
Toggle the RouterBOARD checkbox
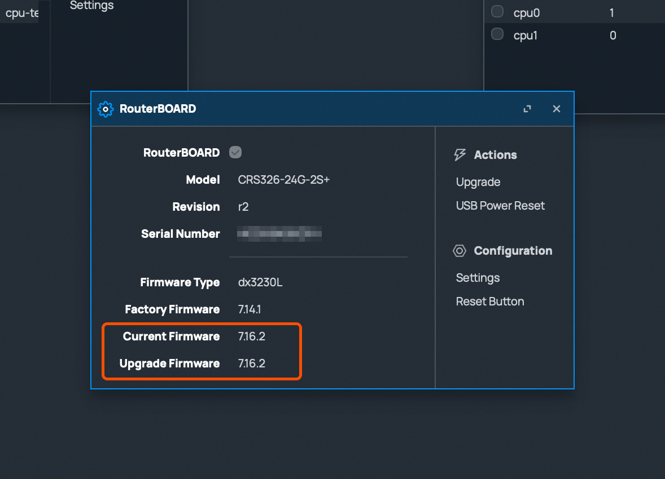[x=235, y=152]
